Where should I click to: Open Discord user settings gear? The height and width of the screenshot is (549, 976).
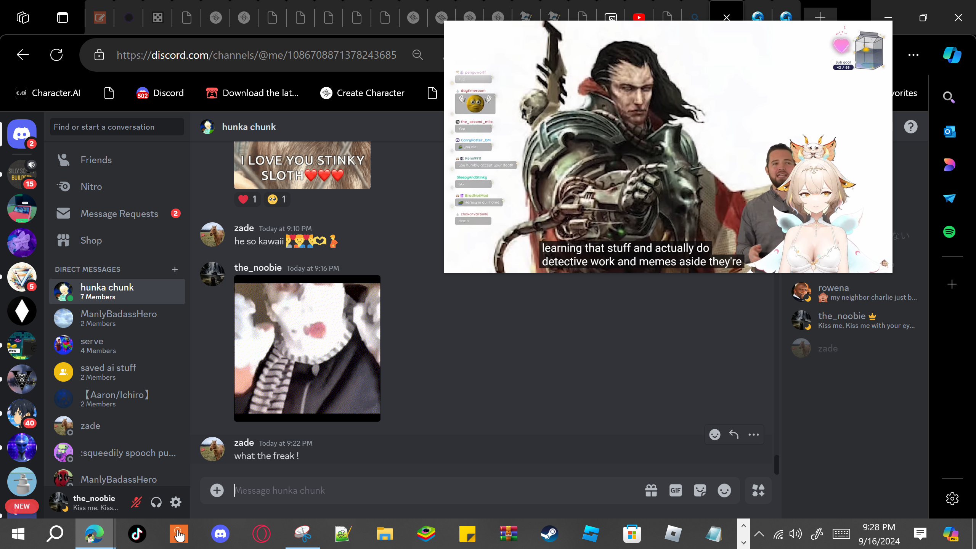(x=176, y=502)
